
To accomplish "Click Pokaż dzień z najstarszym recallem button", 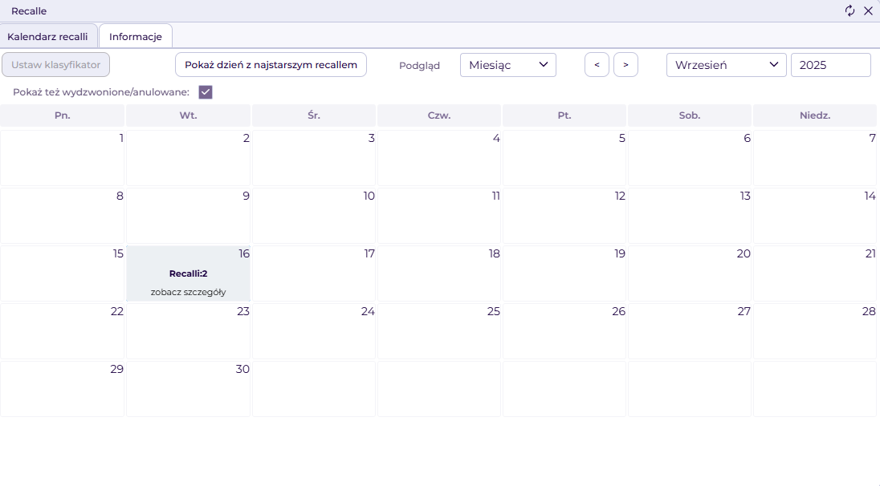I will 271,64.
